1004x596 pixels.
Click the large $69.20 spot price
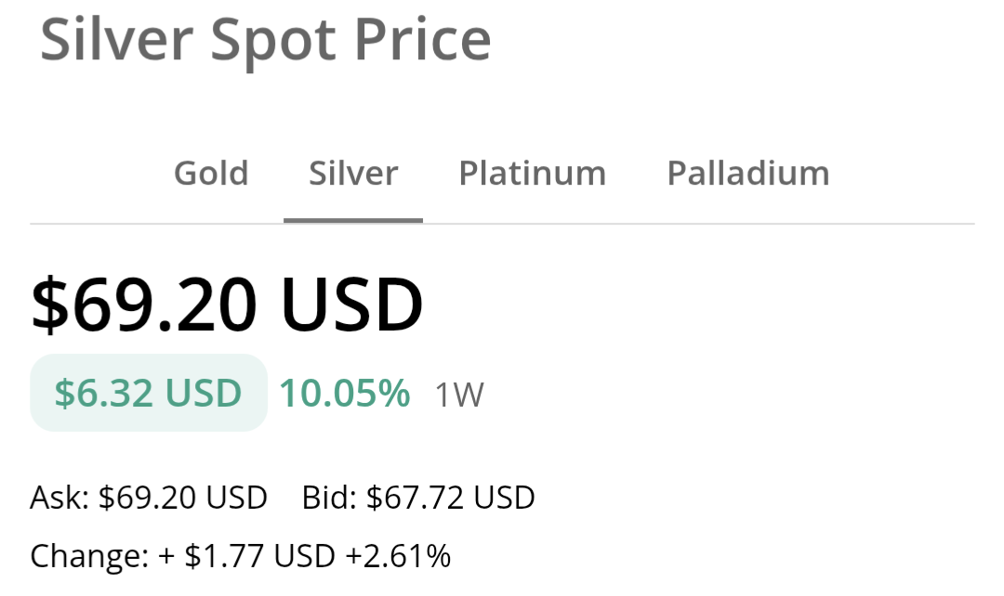(x=146, y=305)
